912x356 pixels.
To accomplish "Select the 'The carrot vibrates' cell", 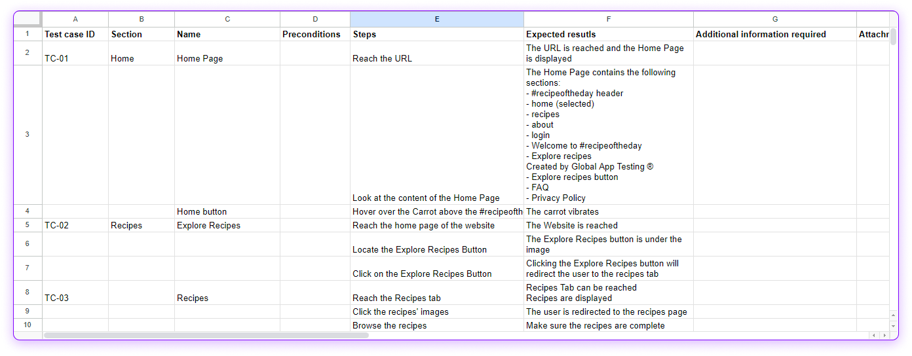I will coord(608,211).
